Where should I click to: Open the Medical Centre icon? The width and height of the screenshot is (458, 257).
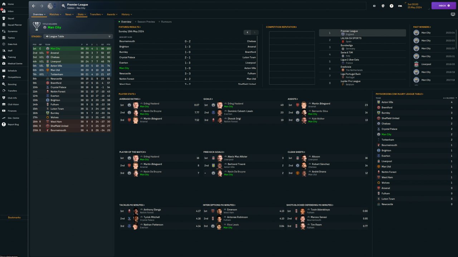coord(4,64)
